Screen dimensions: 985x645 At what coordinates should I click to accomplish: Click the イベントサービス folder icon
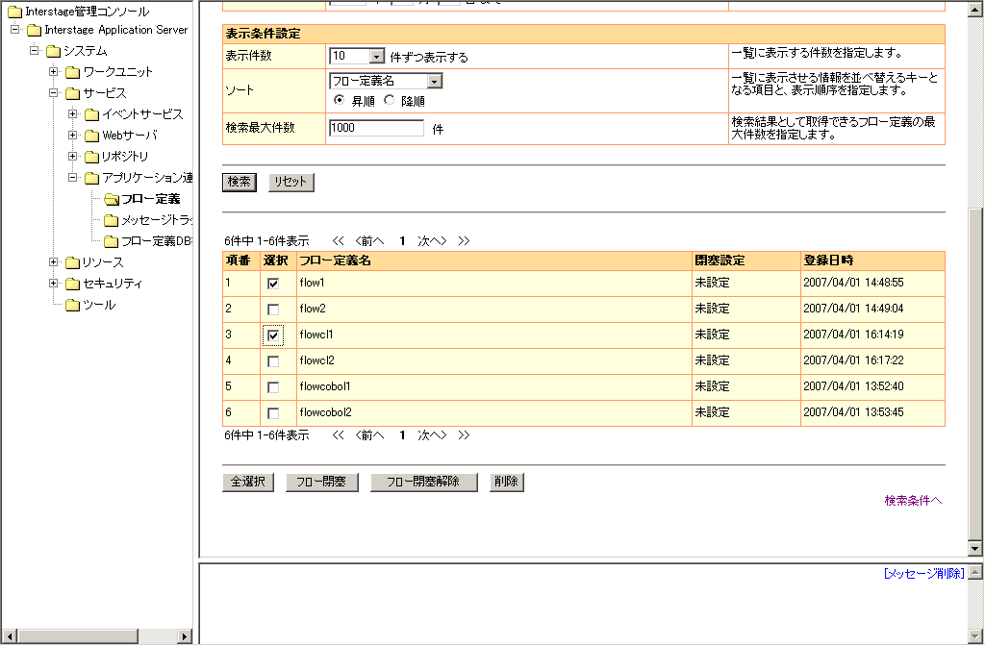click(x=91, y=114)
